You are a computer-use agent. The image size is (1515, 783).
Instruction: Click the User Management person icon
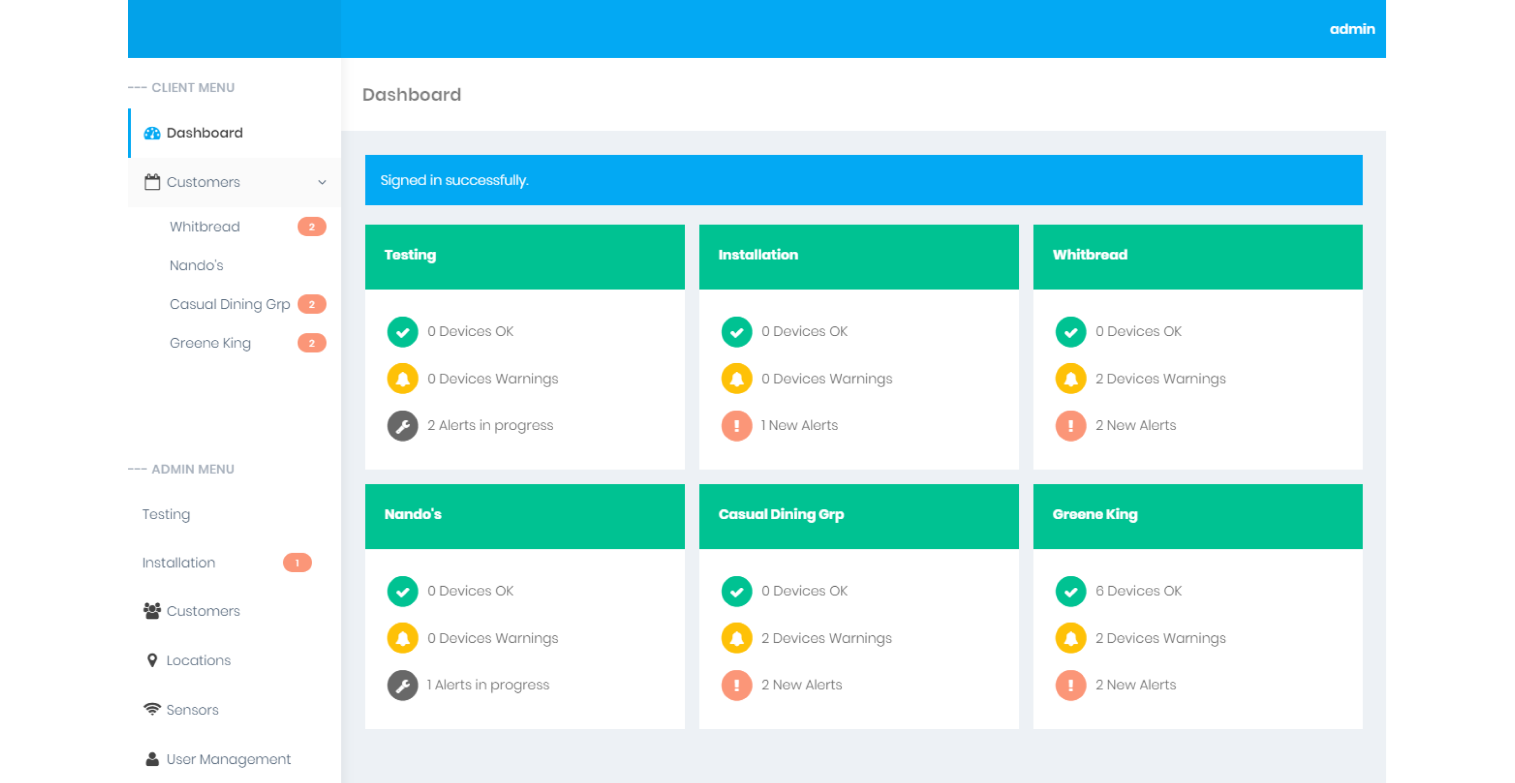151,759
